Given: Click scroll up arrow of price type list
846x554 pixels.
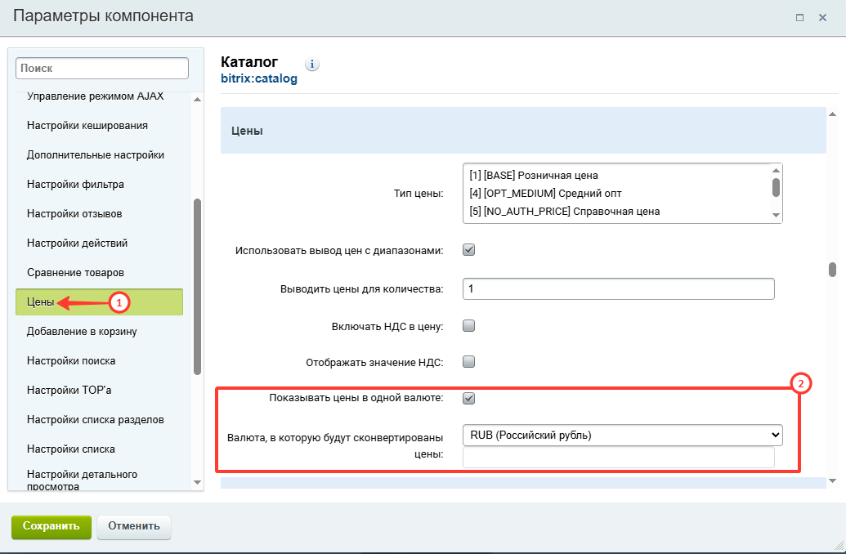Looking at the screenshot, I should click(776, 170).
